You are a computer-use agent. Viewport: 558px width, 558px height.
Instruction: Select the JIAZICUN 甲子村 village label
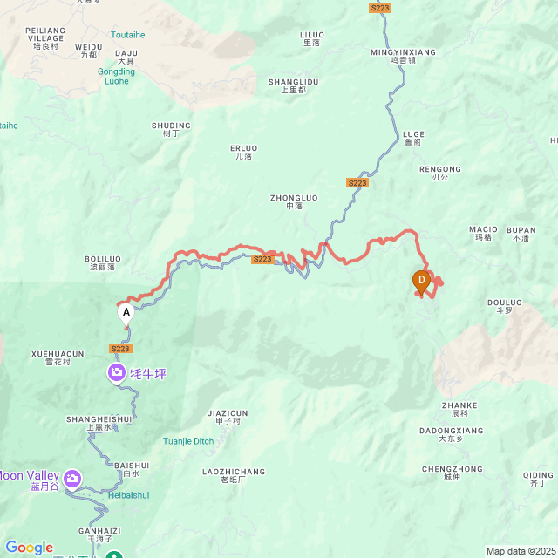pyautogui.click(x=228, y=417)
